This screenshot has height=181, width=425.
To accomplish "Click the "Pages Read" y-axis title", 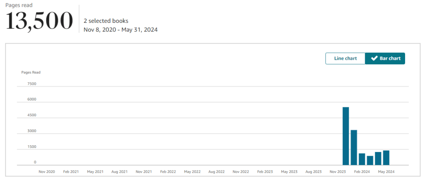I will click(31, 72).
